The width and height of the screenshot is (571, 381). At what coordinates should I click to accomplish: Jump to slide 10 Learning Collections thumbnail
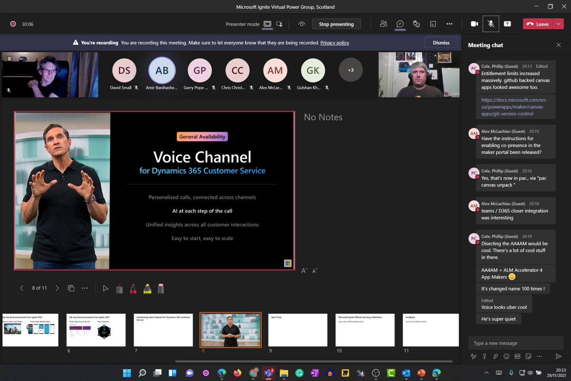(365, 330)
